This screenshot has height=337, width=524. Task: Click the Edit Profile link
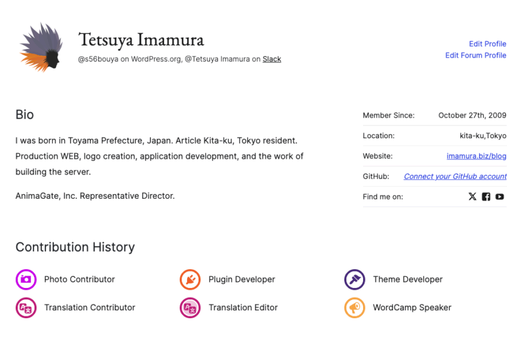[487, 44]
